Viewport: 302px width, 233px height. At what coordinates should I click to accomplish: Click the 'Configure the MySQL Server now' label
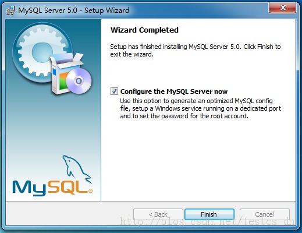174,91
